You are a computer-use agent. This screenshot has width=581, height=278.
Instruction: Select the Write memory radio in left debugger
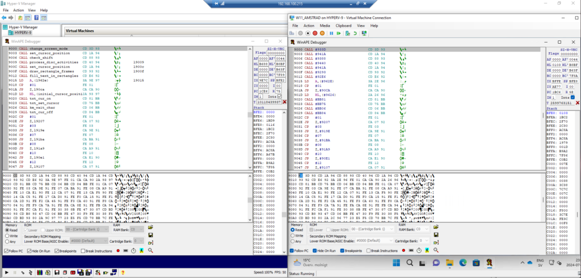6,235
